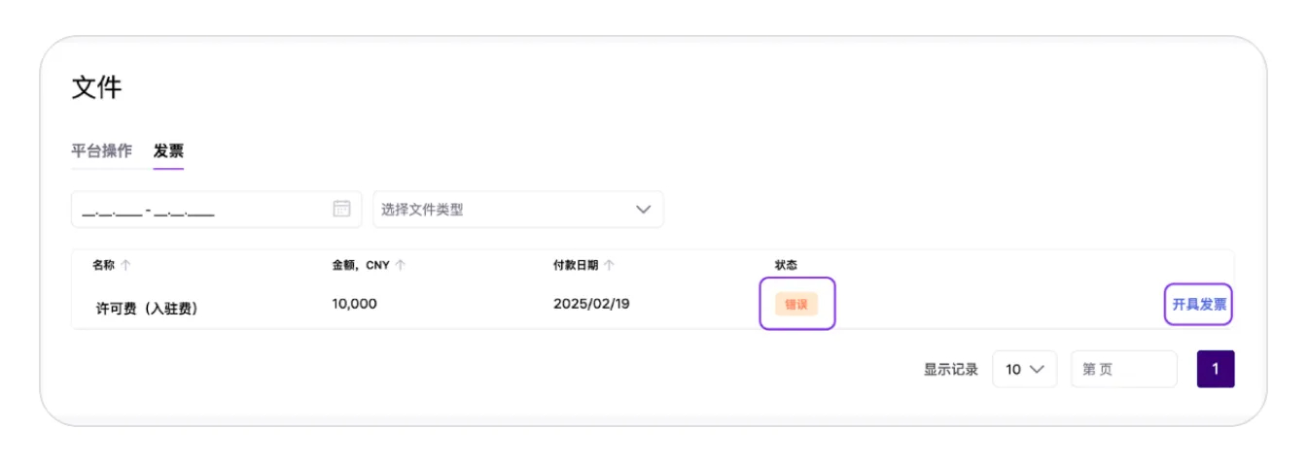Open the 选择文件类型 dropdown field
1307x462 pixels.
pyautogui.click(x=506, y=210)
